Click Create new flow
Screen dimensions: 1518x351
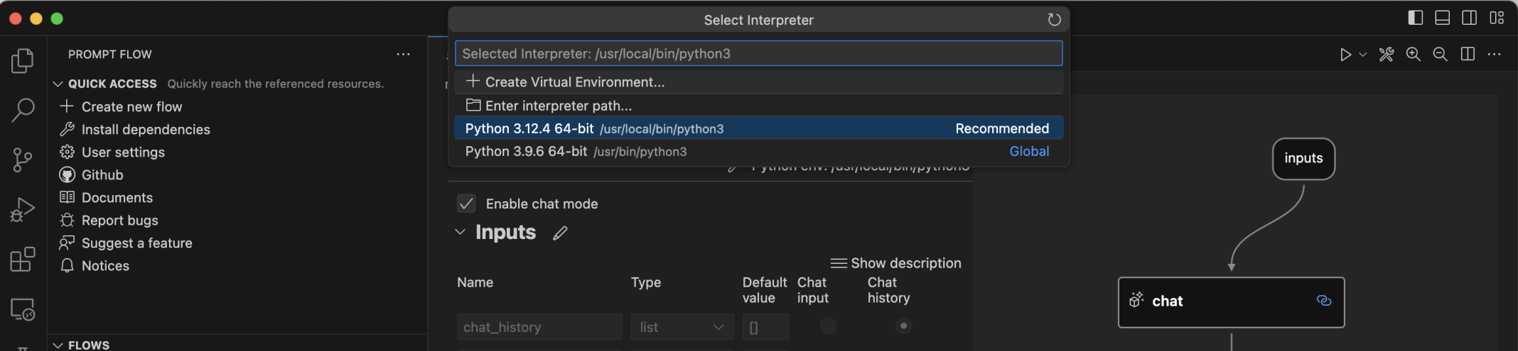tap(131, 107)
